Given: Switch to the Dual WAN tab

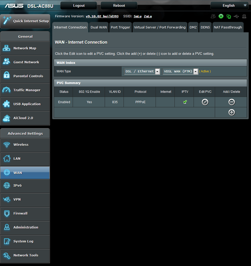Looking at the screenshot, I should click(x=99, y=27).
